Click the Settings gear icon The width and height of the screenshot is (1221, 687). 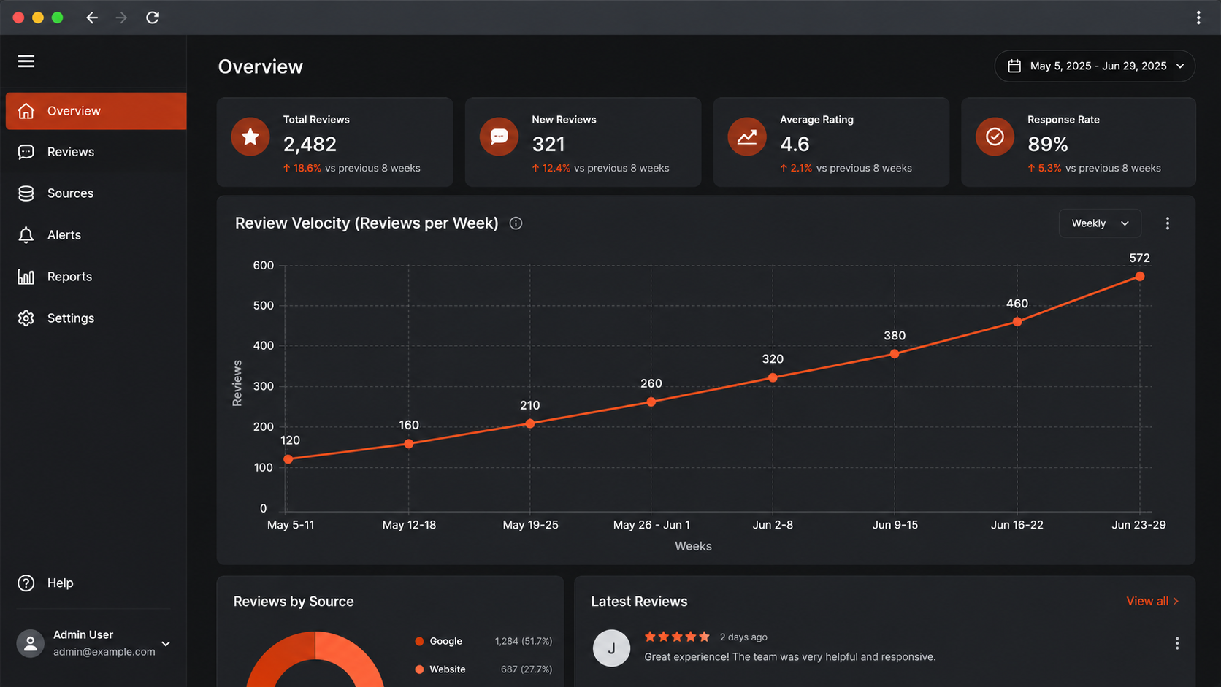(x=26, y=318)
